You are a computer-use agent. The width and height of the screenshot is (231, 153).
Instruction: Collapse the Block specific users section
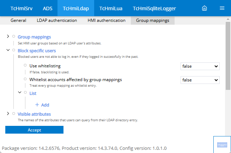point(8,50)
